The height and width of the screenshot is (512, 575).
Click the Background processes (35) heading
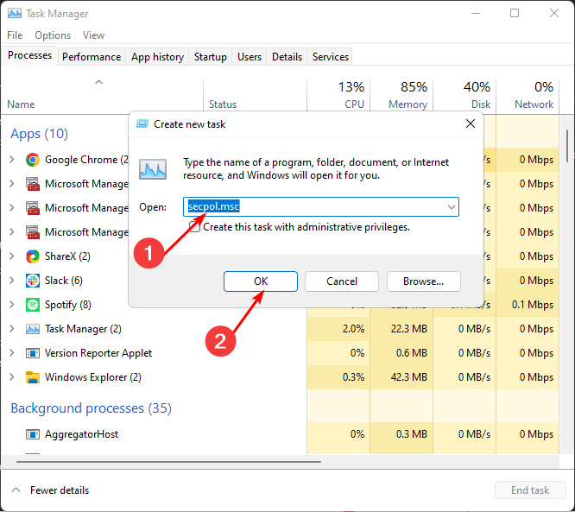coord(91,408)
